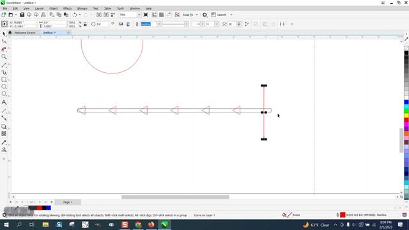Select the Artistic Media tool
This screenshot has height=230, width=409.
(x=4, y=72)
